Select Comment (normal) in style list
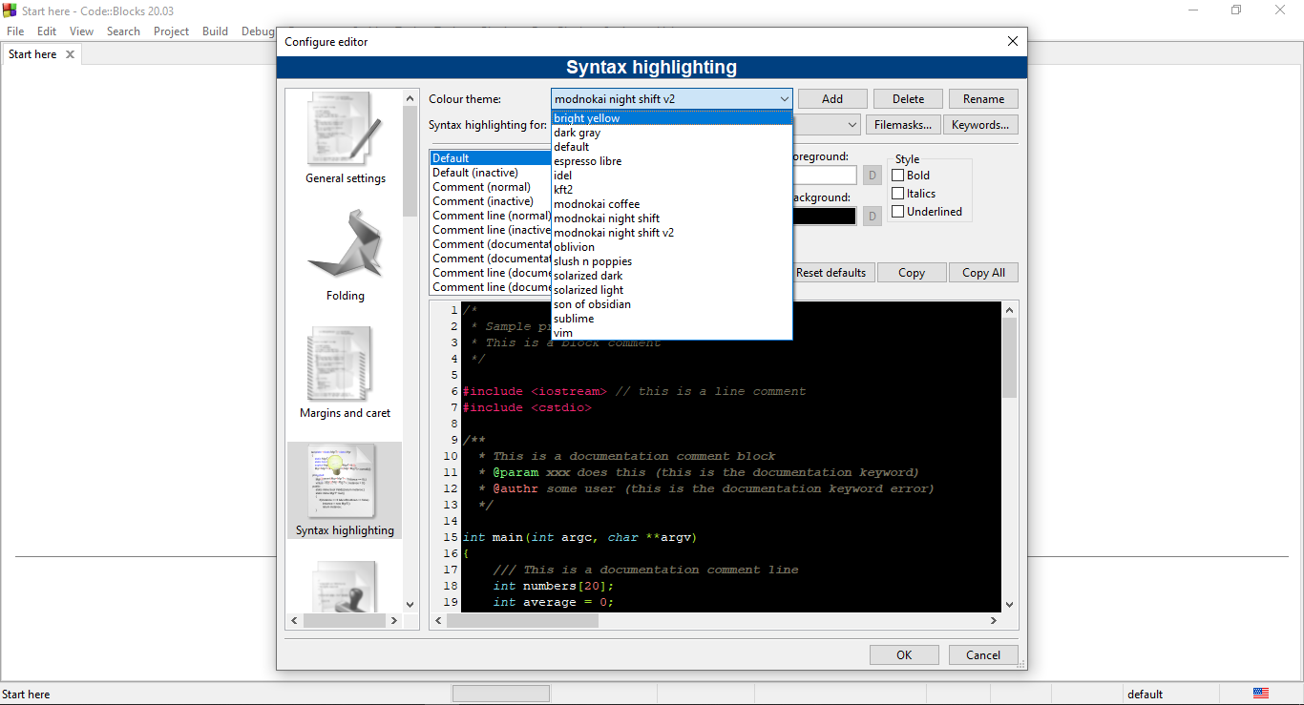This screenshot has width=1304, height=705. pyautogui.click(x=491, y=187)
